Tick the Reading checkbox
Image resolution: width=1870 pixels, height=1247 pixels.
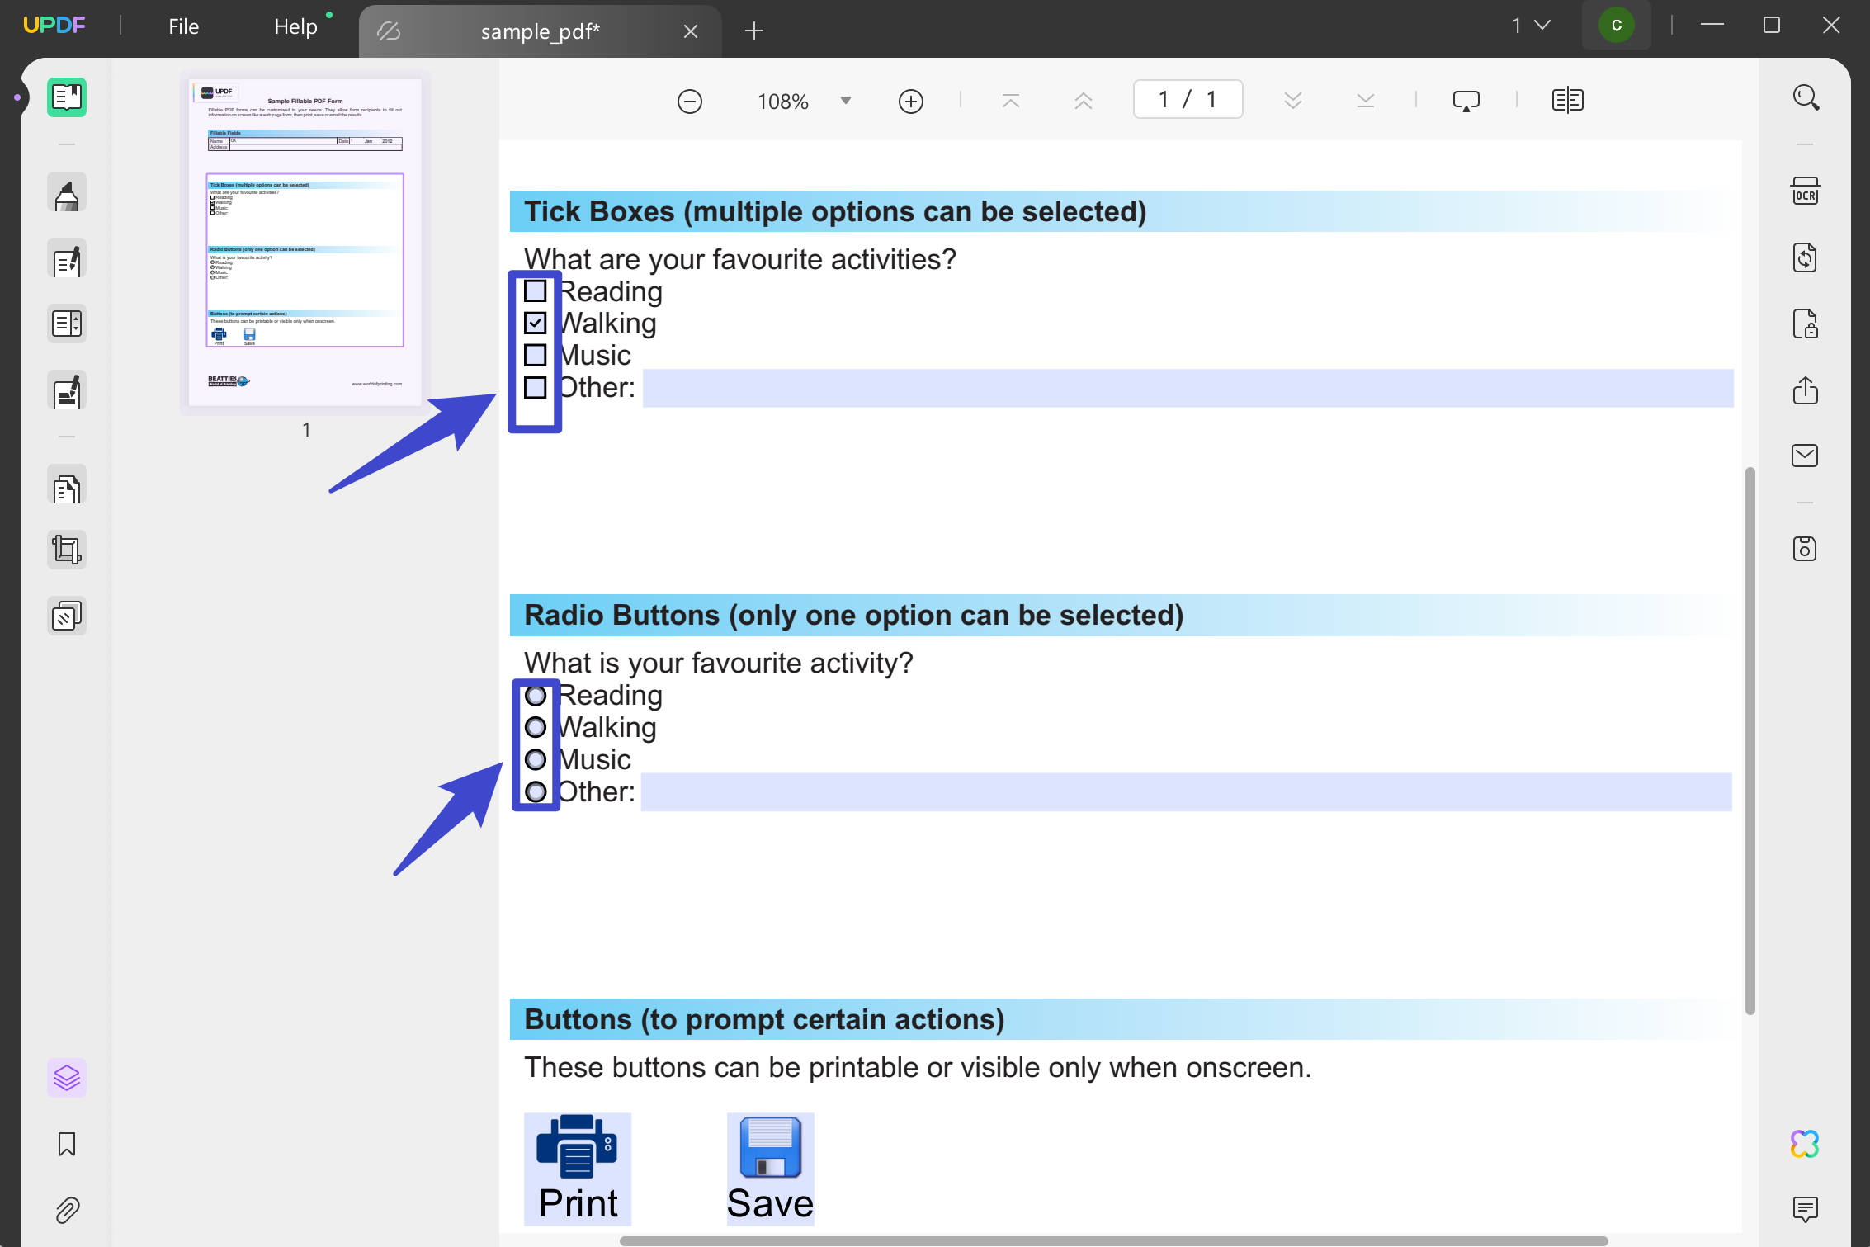[536, 291]
